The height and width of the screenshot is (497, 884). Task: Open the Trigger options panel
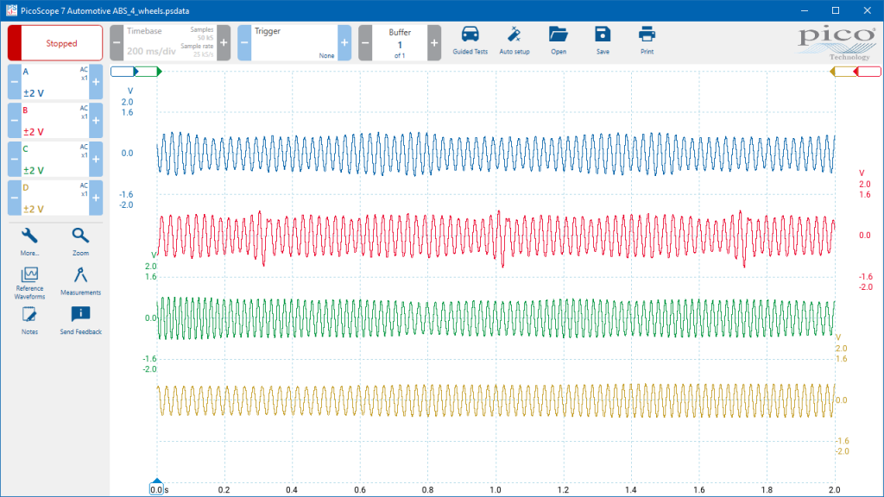point(295,42)
